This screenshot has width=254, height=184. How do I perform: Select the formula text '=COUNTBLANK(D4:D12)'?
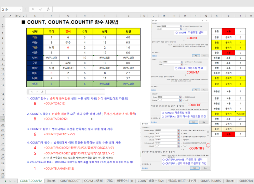click(x=59, y=169)
